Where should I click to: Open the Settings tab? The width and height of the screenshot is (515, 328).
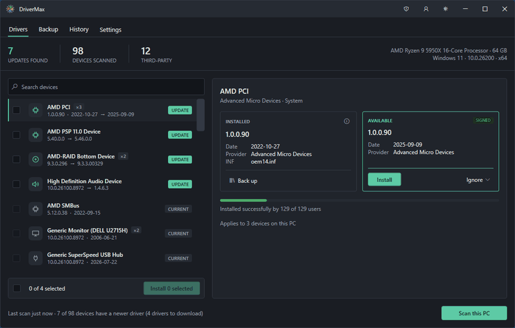tap(110, 30)
